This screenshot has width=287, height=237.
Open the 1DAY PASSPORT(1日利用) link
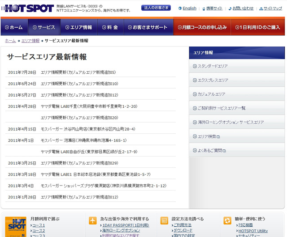tap(126, 225)
